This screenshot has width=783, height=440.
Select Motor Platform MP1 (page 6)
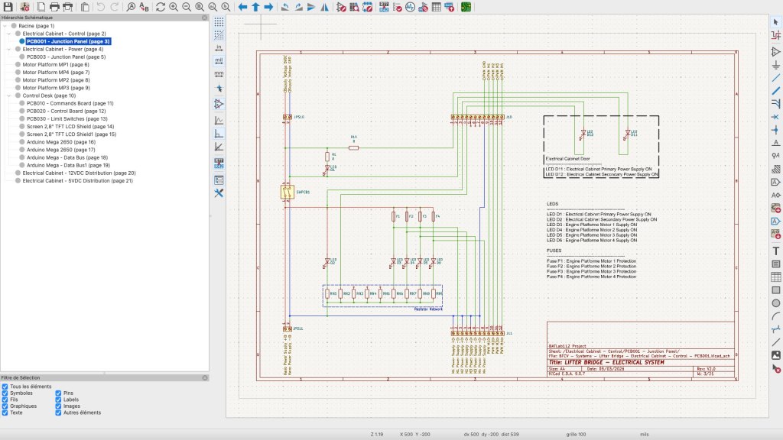point(56,65)
